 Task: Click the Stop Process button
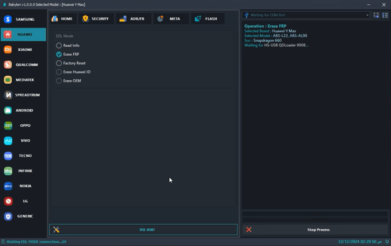pos(316,229)
